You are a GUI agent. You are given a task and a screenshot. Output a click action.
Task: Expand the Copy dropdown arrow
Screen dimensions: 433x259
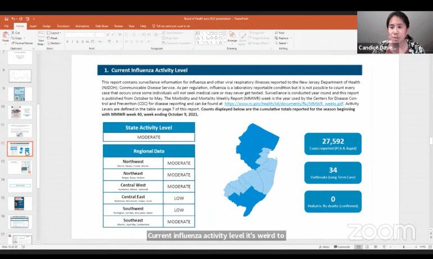coord(25,38)
